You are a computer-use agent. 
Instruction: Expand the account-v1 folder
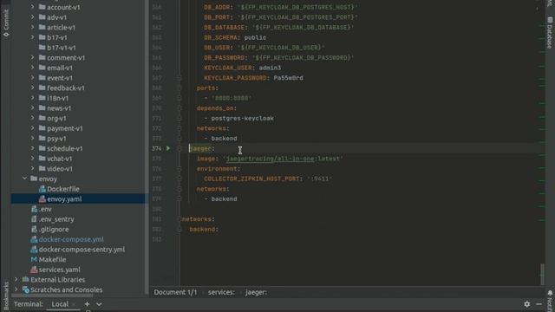33,7
